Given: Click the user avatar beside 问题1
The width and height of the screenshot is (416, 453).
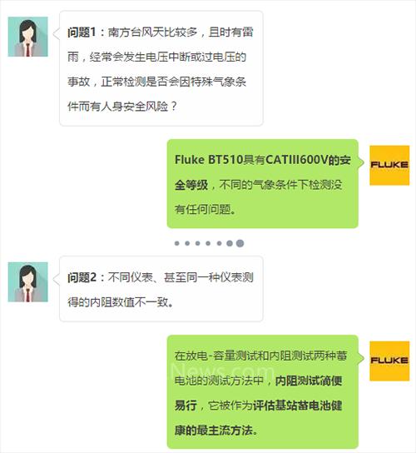Looking at the screenshot, I should [x=27, y=37].
